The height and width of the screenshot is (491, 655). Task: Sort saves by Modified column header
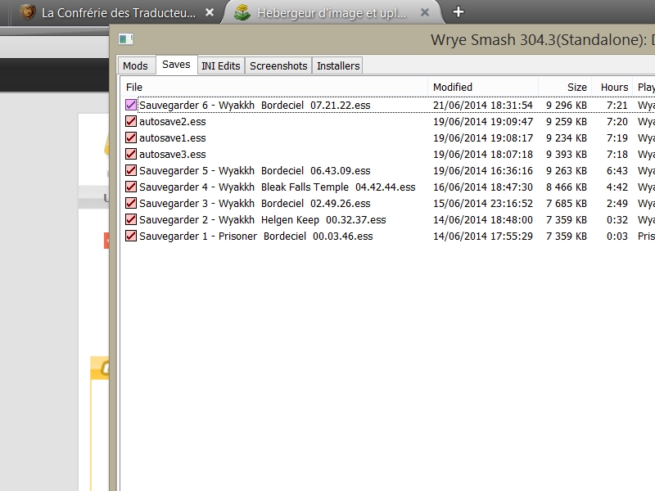tap(483, 87)
